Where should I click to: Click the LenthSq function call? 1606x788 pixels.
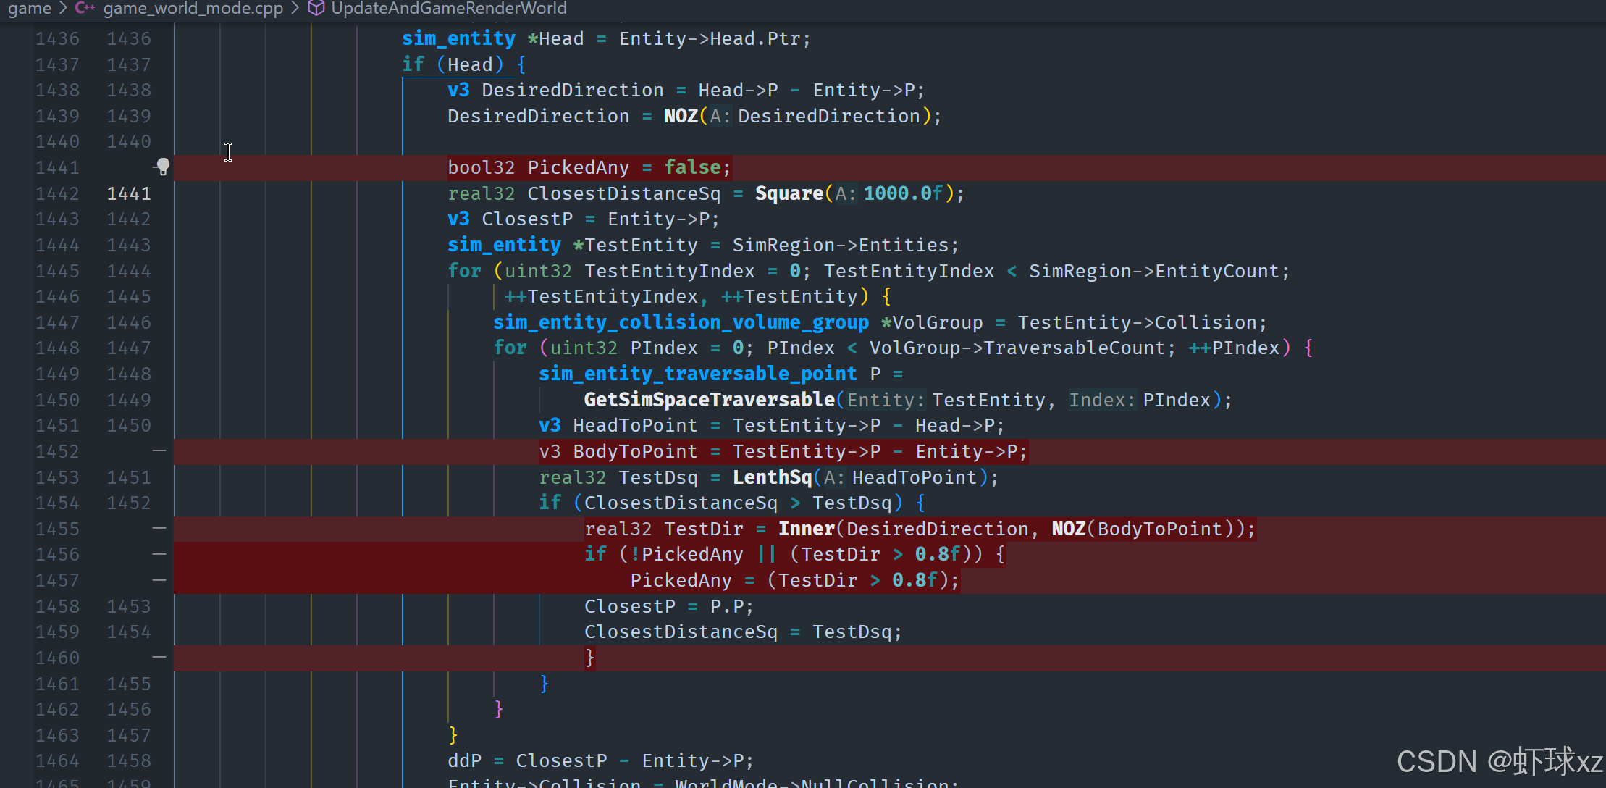(x=772, y=477)
